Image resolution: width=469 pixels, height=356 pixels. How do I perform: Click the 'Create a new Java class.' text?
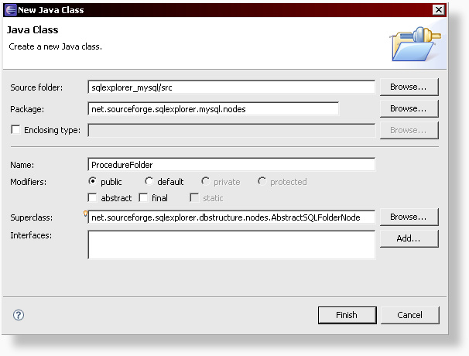pos(55,46)
